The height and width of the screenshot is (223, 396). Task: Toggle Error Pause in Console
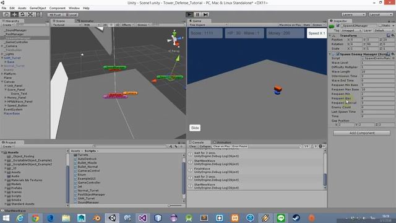pos(239,146)
